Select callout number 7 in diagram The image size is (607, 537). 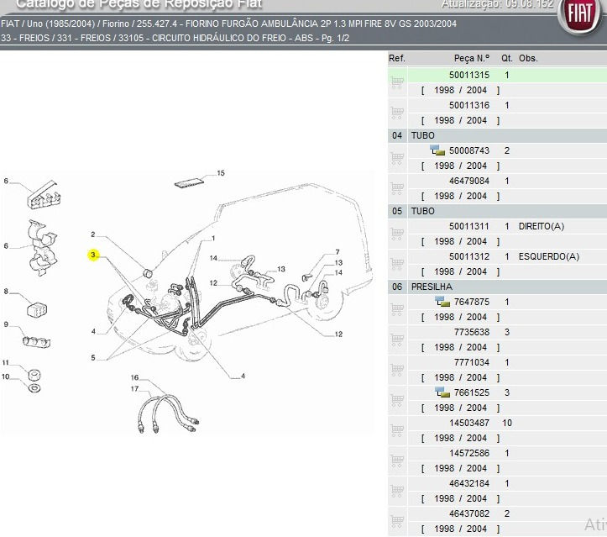click(x=338, y=252)
